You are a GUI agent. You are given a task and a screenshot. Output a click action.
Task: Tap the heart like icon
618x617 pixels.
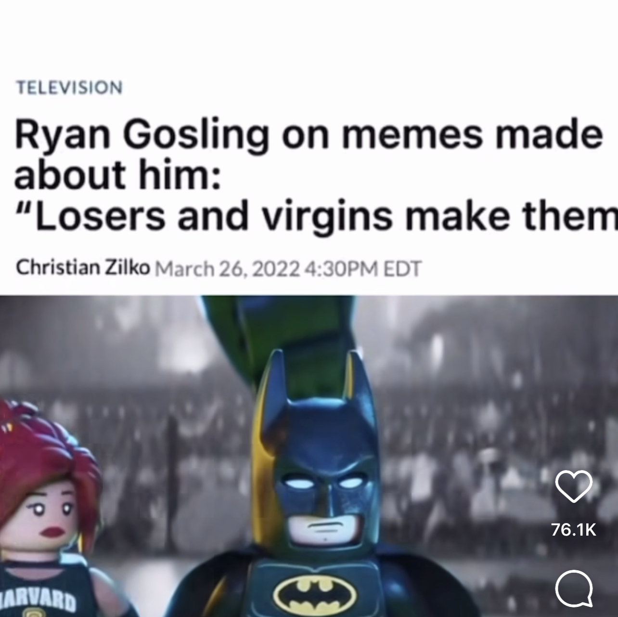pyautogui.click(x=574, y=485)
